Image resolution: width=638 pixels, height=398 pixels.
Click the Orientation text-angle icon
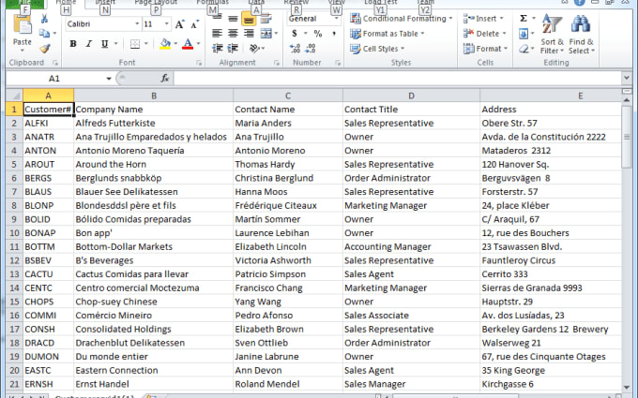[x=254, y=49]
